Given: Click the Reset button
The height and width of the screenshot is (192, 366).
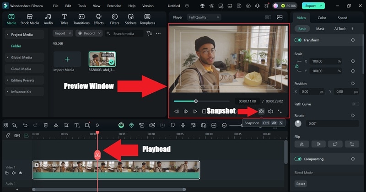Looking at the screenshot, I should (x=301, y=184).
